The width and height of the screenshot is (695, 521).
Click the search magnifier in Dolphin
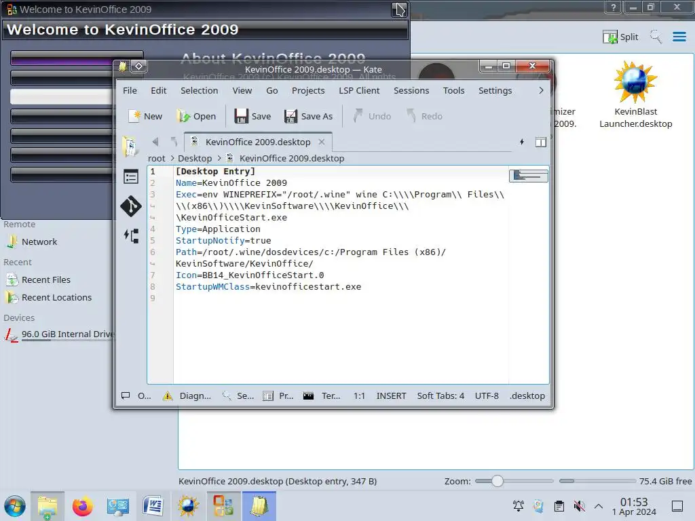[x=656, y=37]
